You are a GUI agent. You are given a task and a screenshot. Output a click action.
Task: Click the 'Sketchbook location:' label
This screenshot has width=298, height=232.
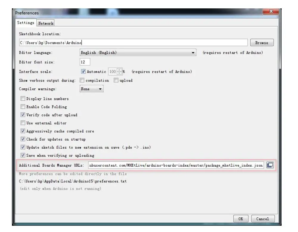point(40,34)
